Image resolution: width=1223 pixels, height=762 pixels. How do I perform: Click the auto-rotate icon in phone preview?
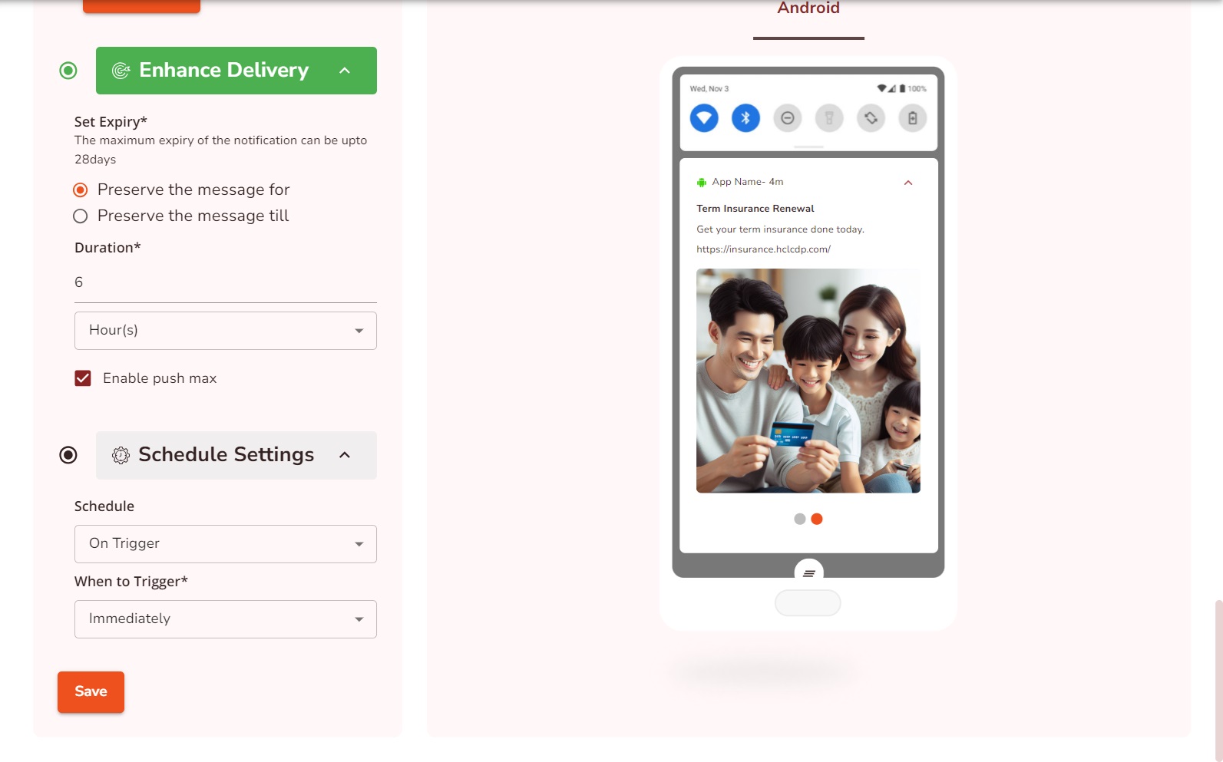(871, 118)
